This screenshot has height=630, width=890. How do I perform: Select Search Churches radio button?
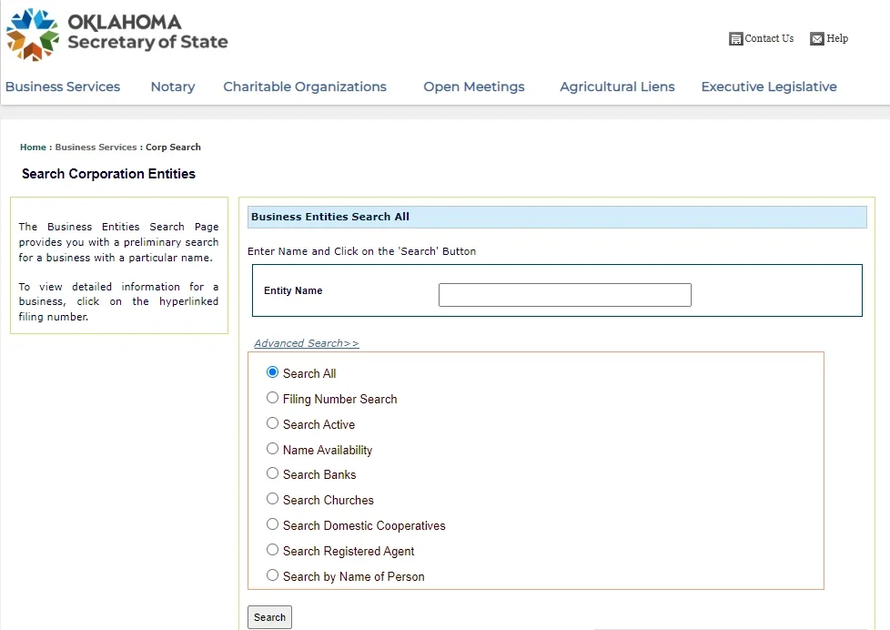(272, 499)
